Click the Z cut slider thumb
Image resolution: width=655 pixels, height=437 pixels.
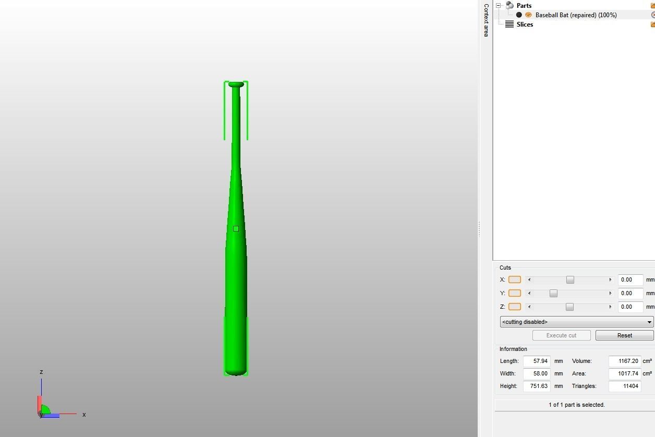[x=569, y=307]
